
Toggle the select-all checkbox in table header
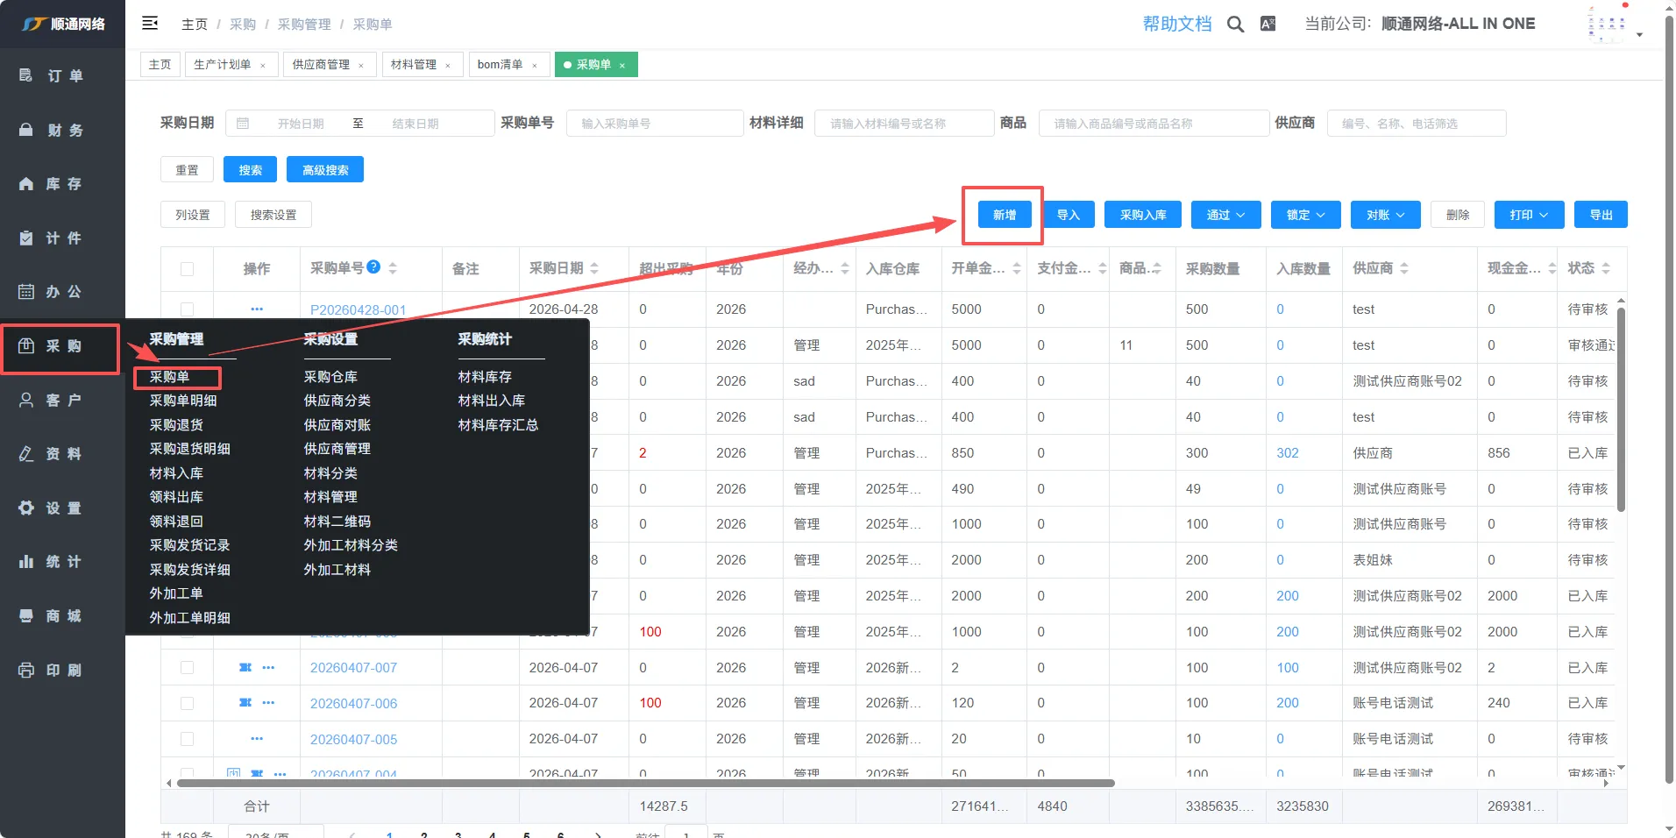click(187, 269)
